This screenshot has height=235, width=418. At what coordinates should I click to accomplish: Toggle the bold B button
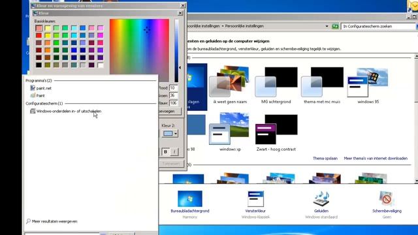pos(165,151)
